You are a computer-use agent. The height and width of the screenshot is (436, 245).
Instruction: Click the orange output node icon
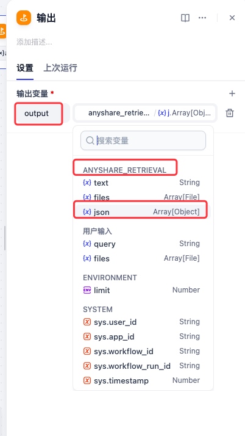24,18
